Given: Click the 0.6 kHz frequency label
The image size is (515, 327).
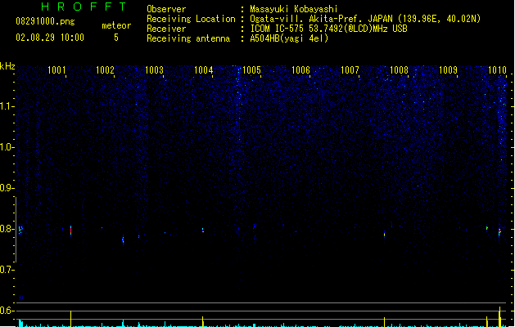Looking at the screenshot, I should (x=6, y=311).
